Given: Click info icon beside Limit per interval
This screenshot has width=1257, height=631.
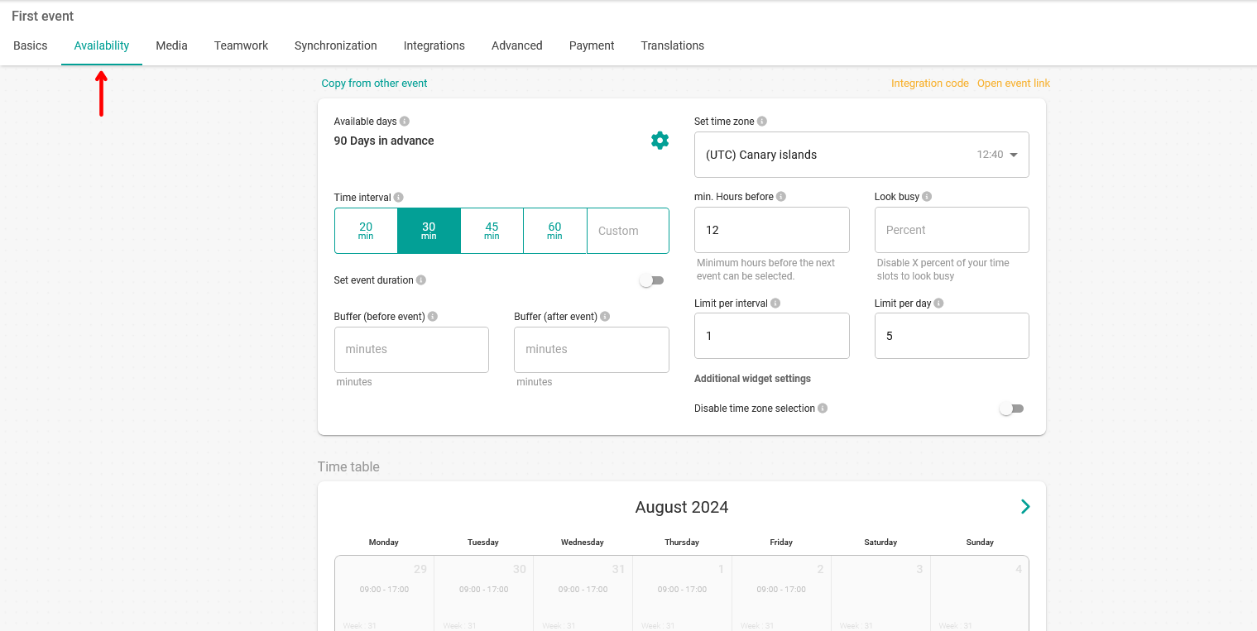Looking at the screenshot, I should coord(775,304).
